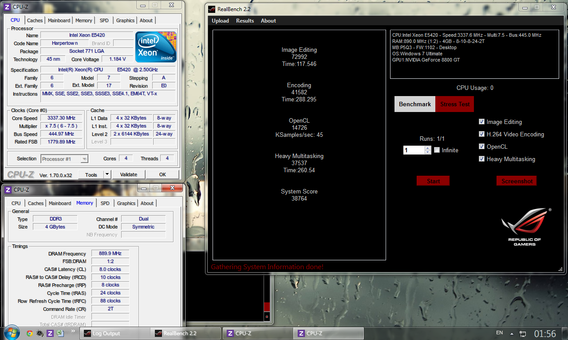Open About tab in CPU-Z processor window

[x=146, y=20]
